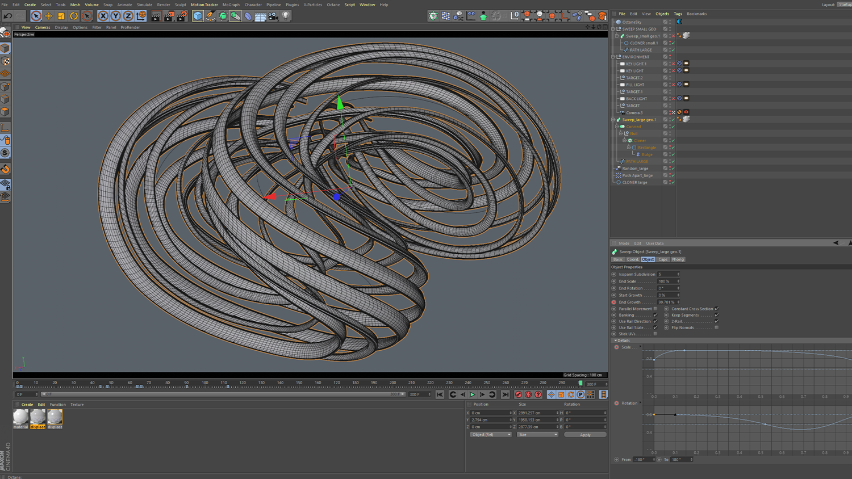Open the MoGraph menu
The image size is (852, 479).
pyautogui.click(x=231, y=5)
